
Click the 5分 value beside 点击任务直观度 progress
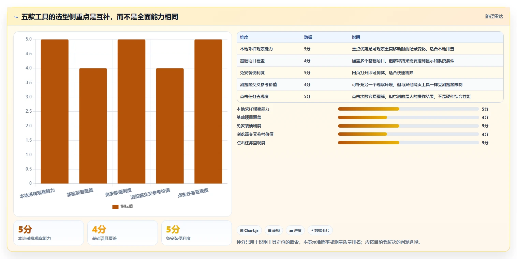pos(485,143)
